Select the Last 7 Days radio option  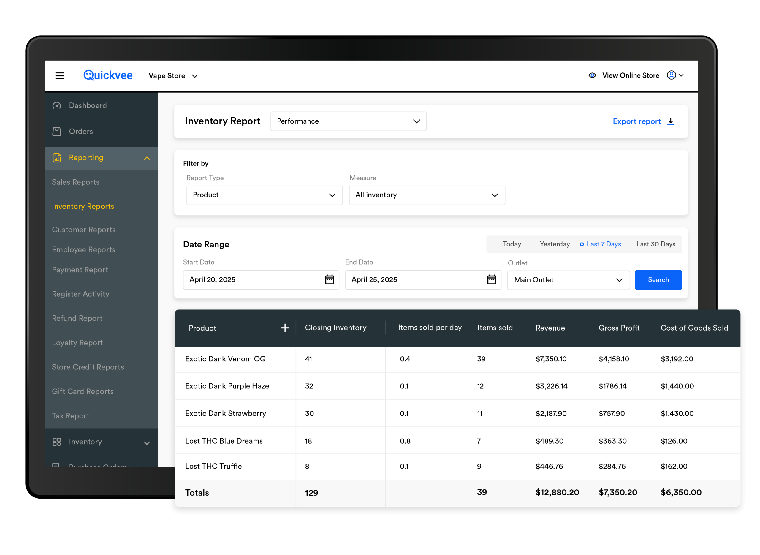pos(600,244)
